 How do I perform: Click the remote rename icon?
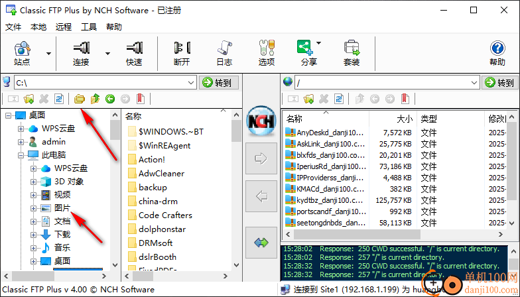(x=293, y=99)
